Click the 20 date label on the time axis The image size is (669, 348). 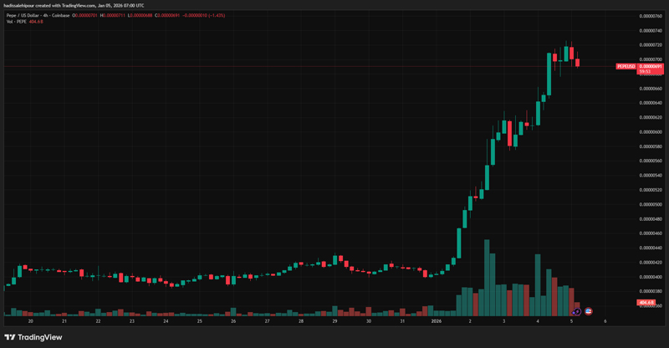click(x=31, y=320)
